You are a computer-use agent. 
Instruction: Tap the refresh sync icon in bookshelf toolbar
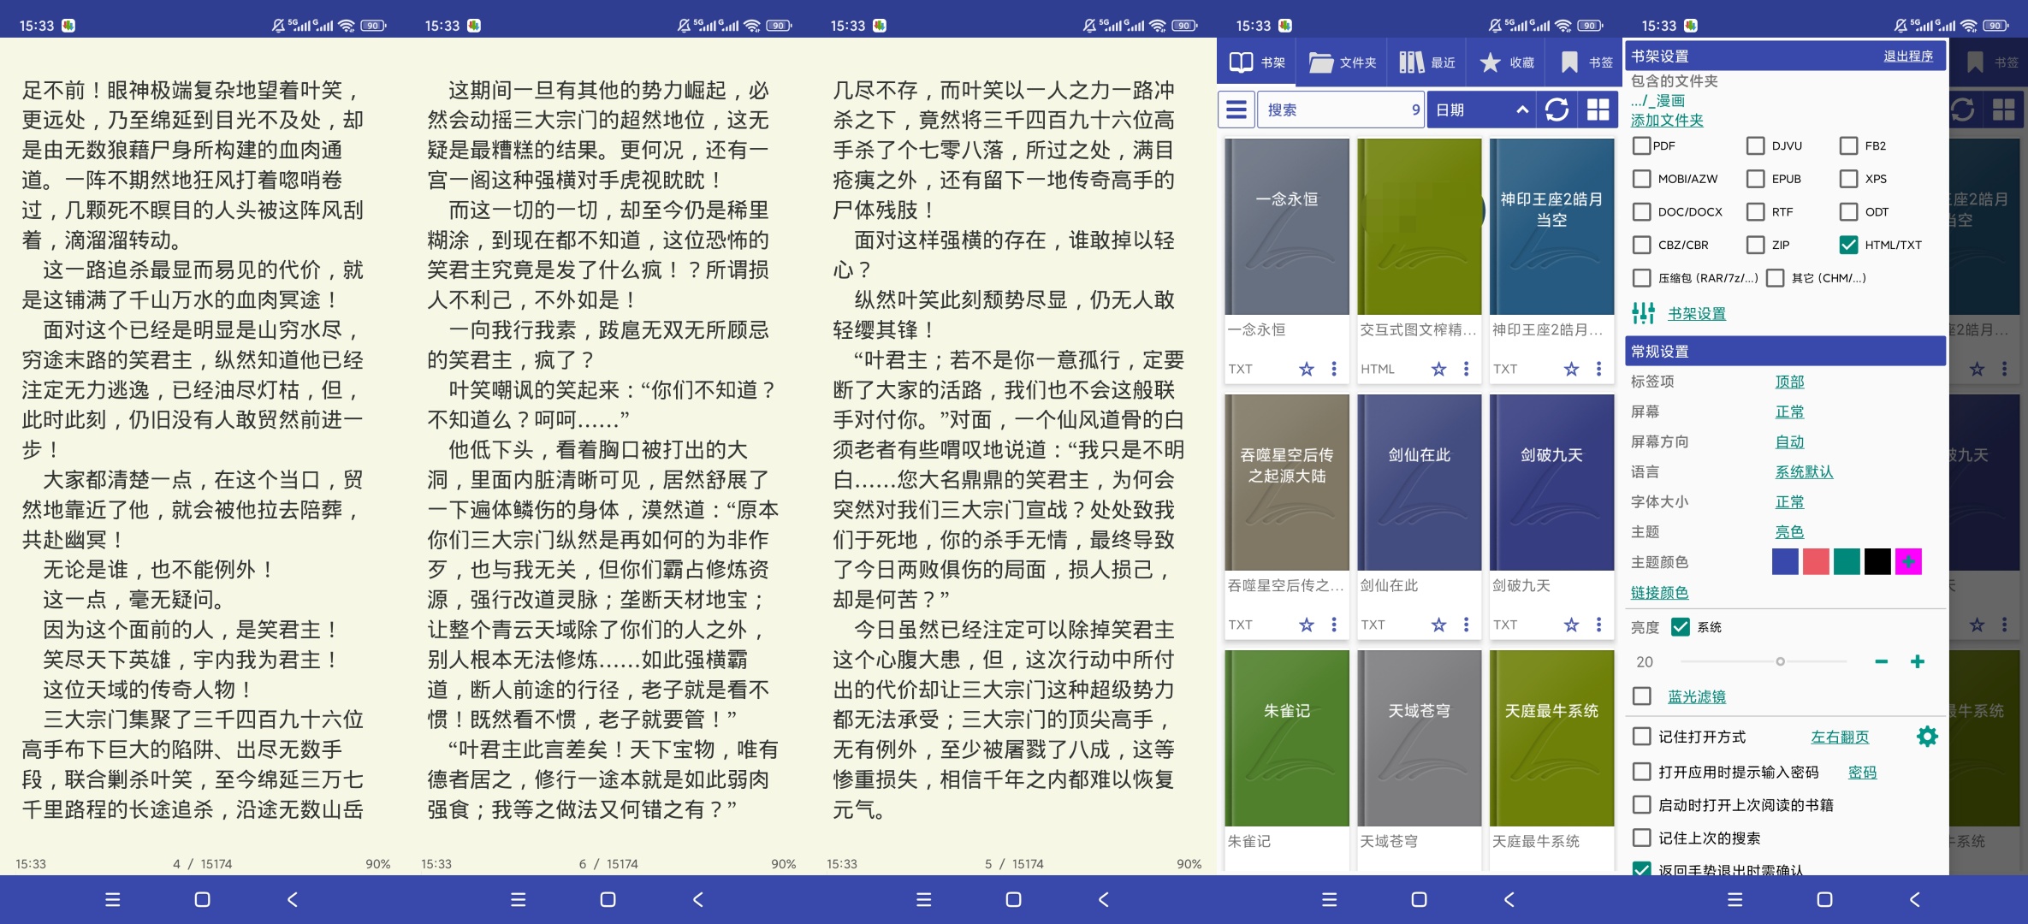(1557, 110)
